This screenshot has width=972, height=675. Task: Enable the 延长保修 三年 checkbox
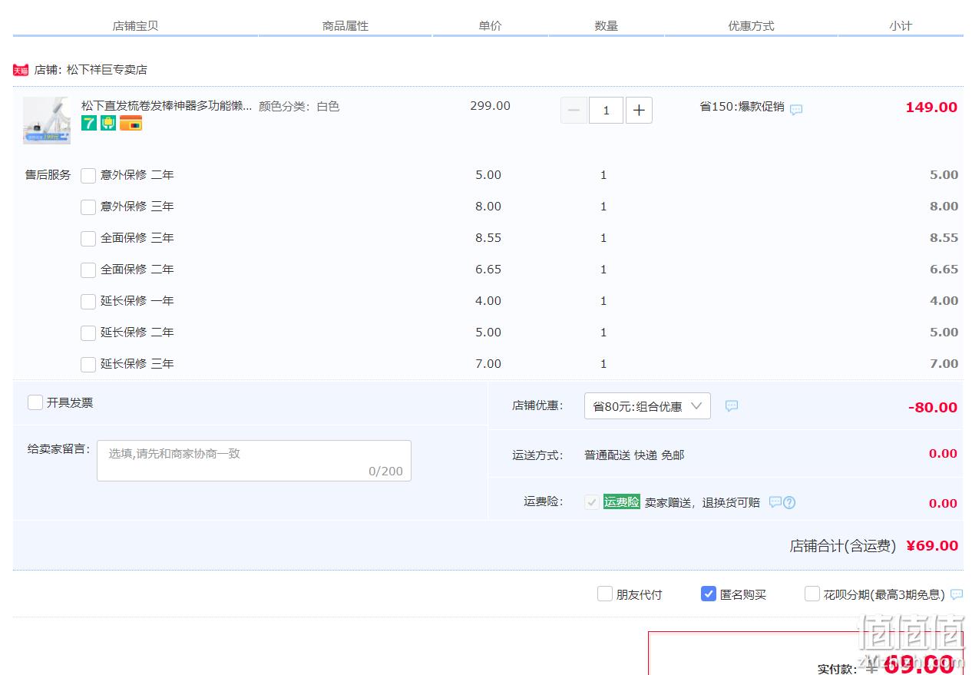88,364
